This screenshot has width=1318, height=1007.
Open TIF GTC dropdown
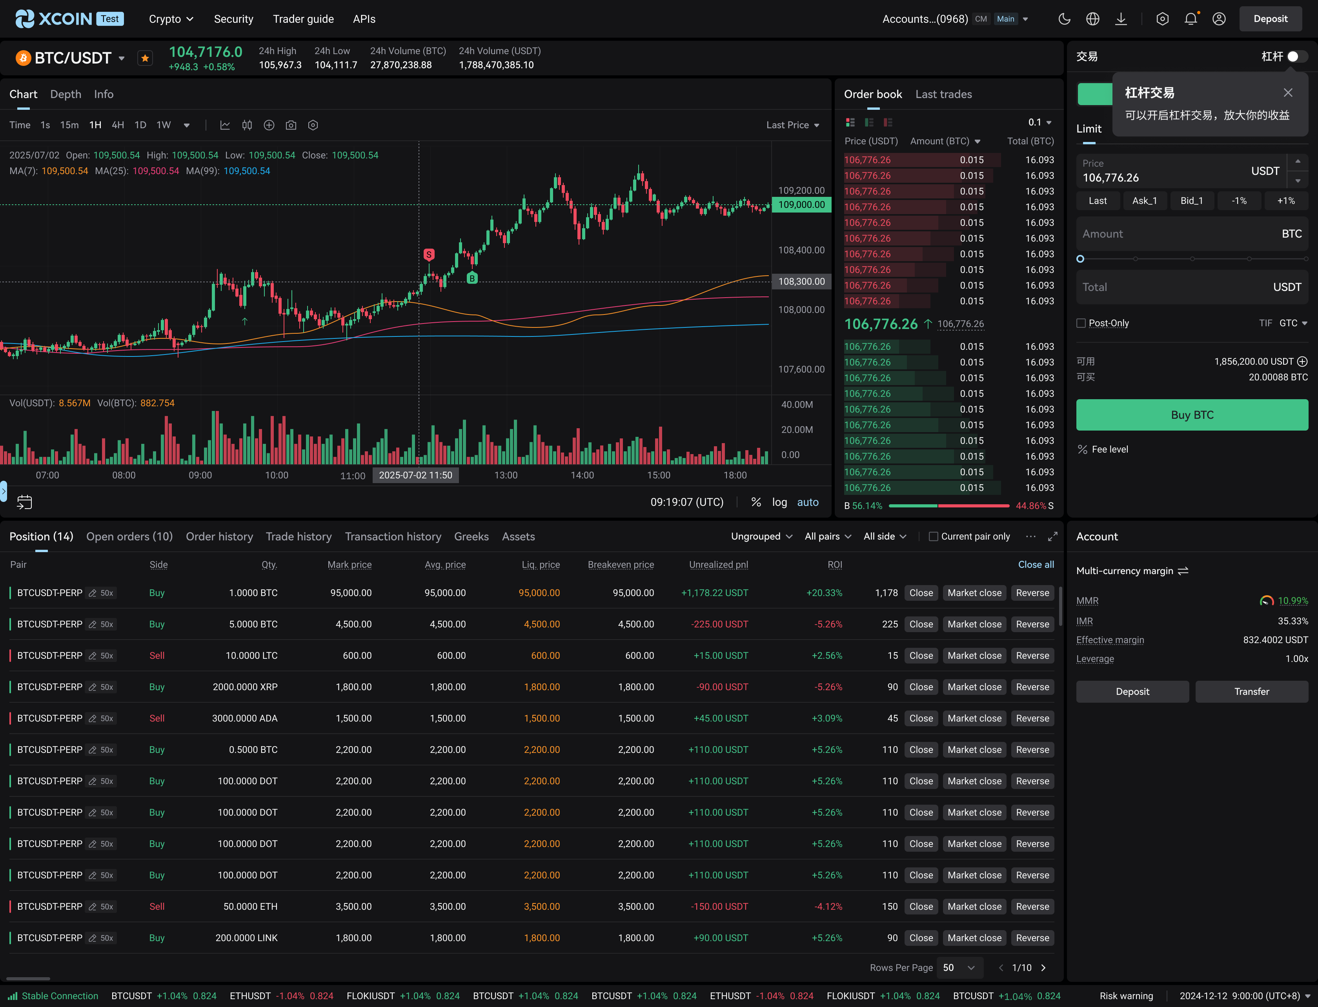[1293, 323]
